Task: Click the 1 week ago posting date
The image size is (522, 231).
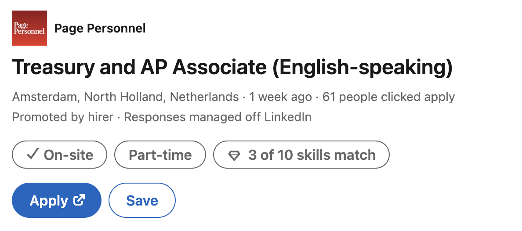Action: (x=281, y=97)
